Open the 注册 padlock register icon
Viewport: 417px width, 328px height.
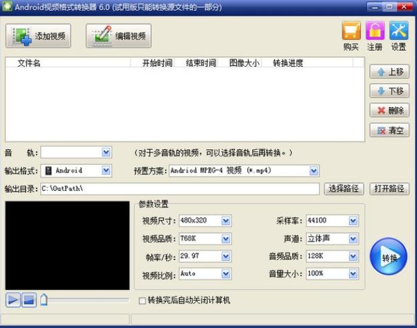375,31
